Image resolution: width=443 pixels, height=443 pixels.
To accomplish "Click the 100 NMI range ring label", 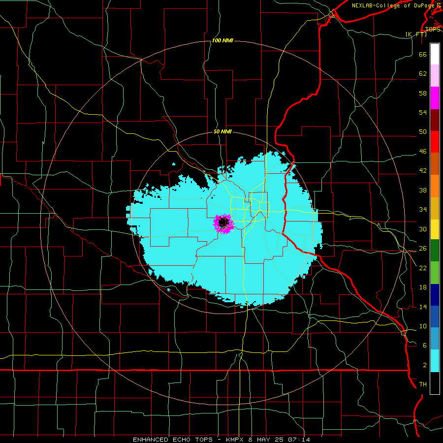I will (222, 40).
